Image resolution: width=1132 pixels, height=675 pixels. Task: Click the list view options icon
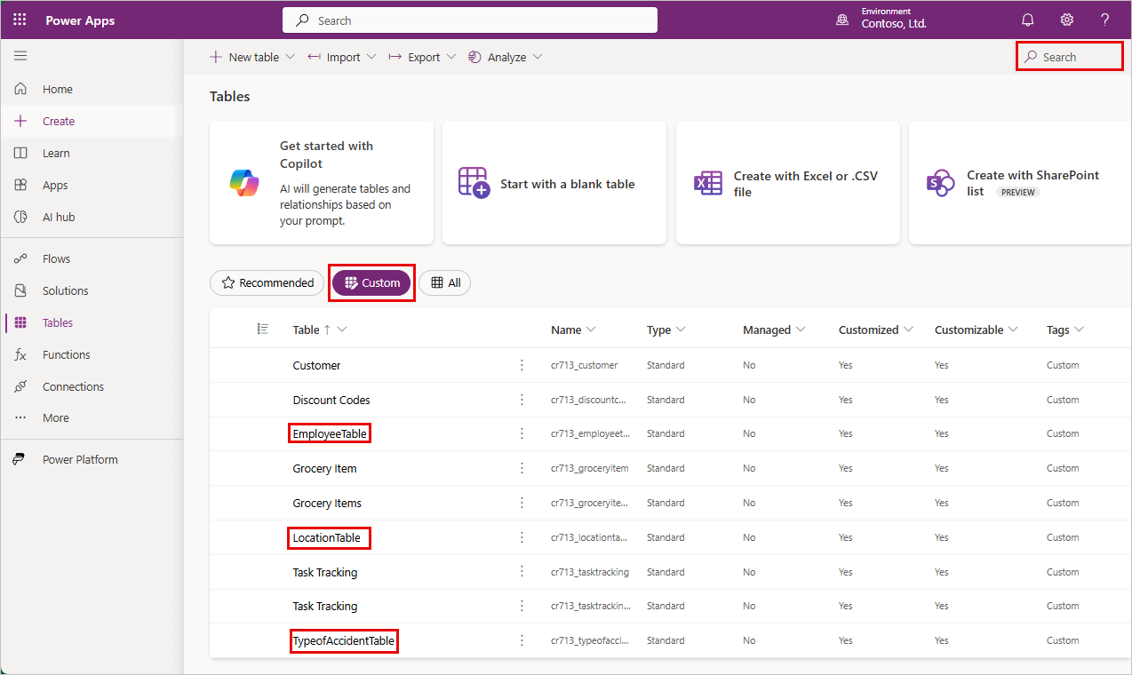(263, 329)
